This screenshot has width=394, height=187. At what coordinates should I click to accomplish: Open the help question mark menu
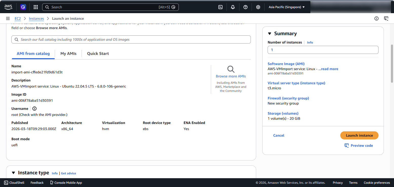pos(246,7)
